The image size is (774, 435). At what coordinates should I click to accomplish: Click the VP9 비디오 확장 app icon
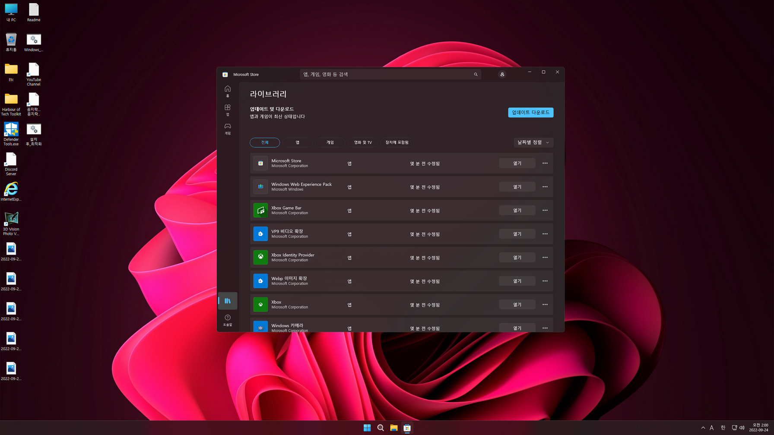click(260, 234)
